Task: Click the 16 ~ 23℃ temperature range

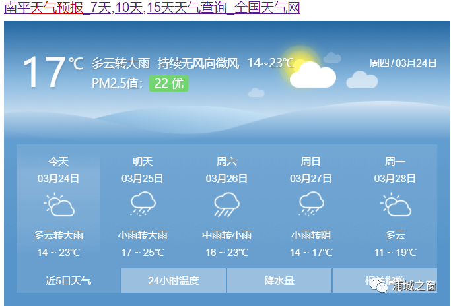Action: [227, 253]
